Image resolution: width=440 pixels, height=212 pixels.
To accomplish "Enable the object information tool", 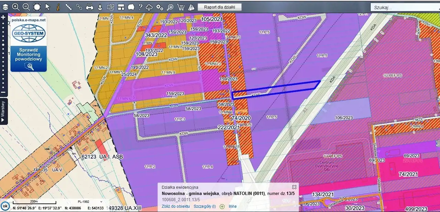I will [58, 7].
